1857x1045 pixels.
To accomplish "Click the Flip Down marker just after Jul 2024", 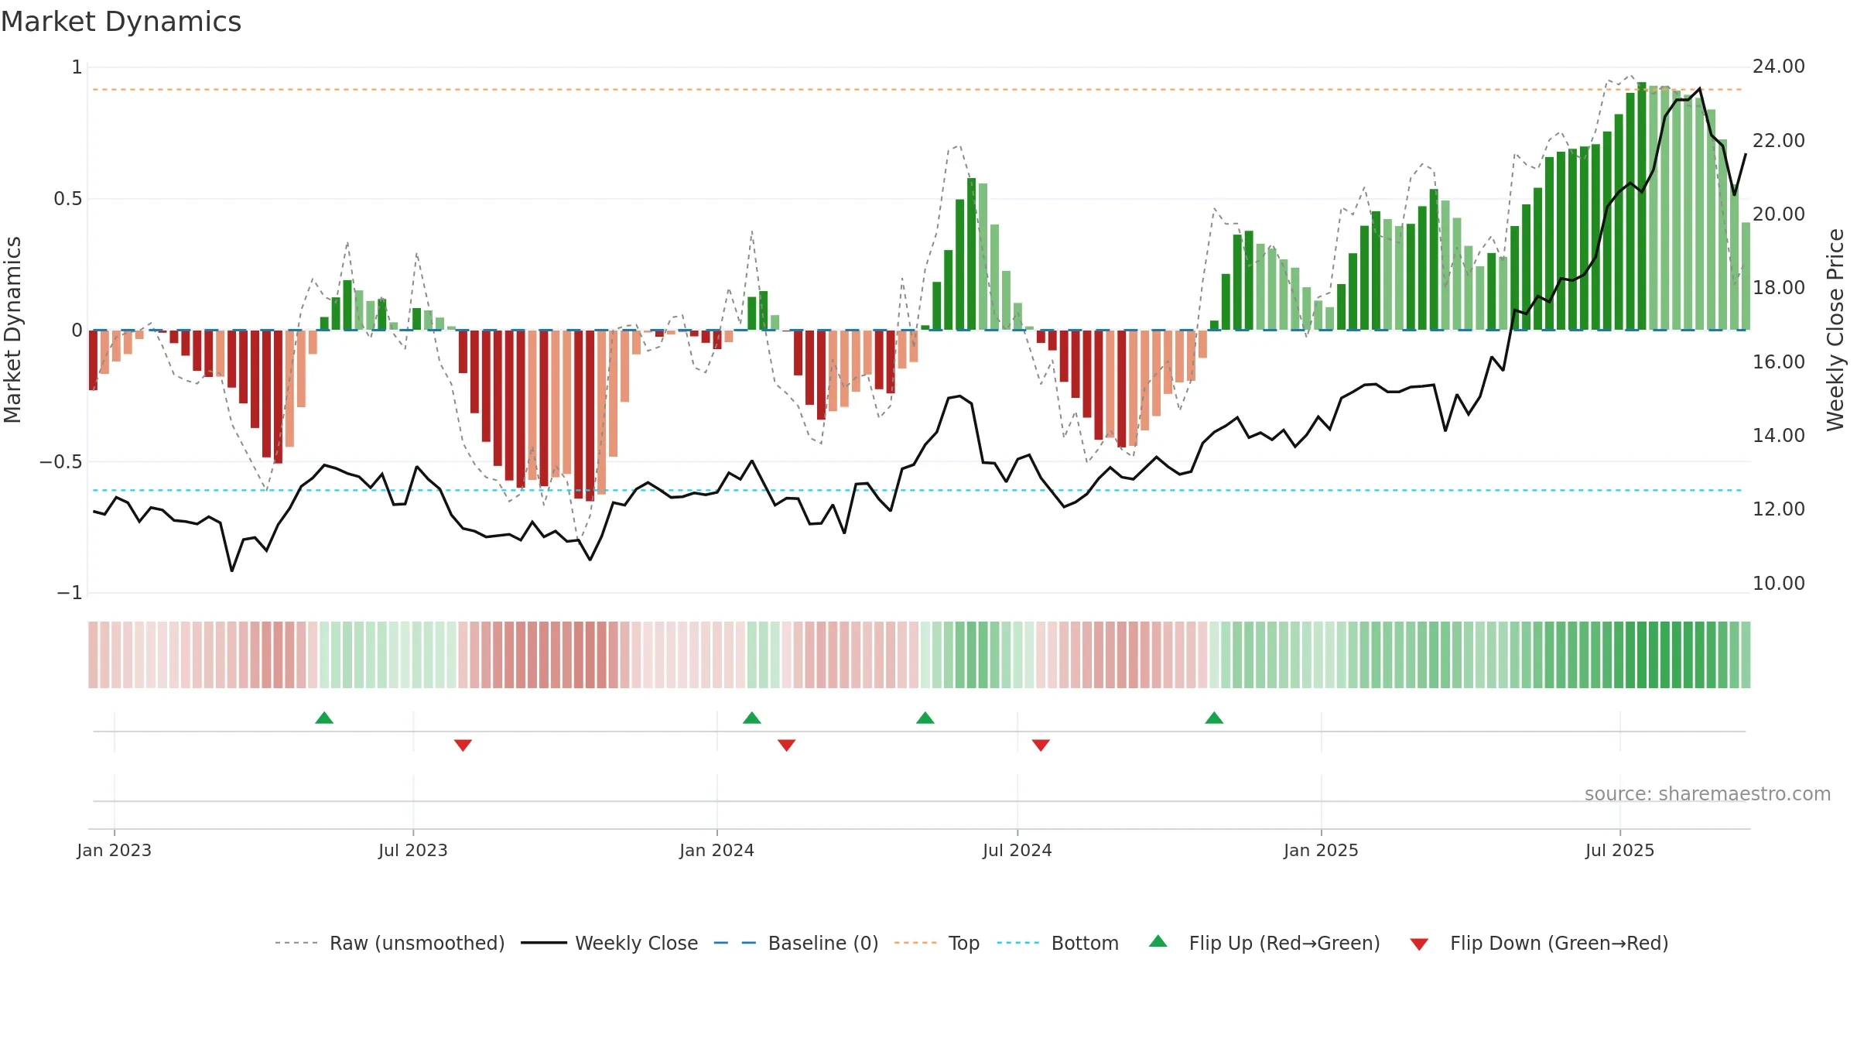I will pyautogui.click(x=1041, y=745).
